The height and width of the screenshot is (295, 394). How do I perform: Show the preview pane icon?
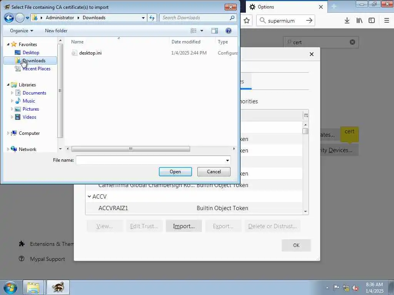(x=215, y=31)
